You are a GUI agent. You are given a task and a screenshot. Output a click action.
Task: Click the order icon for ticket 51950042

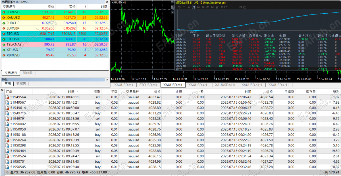click(x=7, y=124)
